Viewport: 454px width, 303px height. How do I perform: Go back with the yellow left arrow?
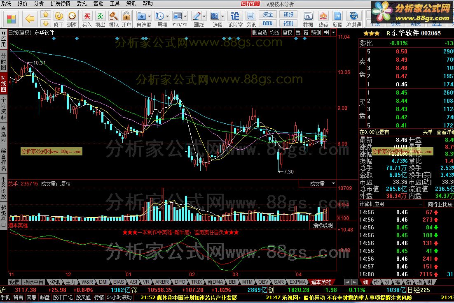tap(30, 19)
